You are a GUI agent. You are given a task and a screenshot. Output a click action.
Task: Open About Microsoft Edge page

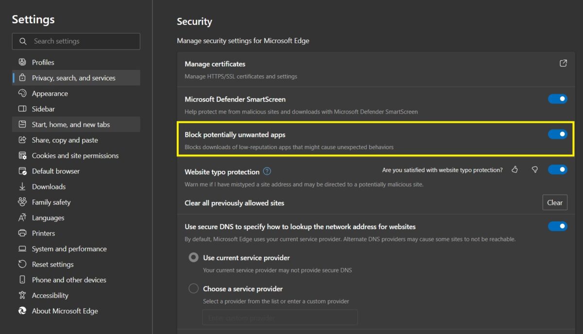pos(76,311)
